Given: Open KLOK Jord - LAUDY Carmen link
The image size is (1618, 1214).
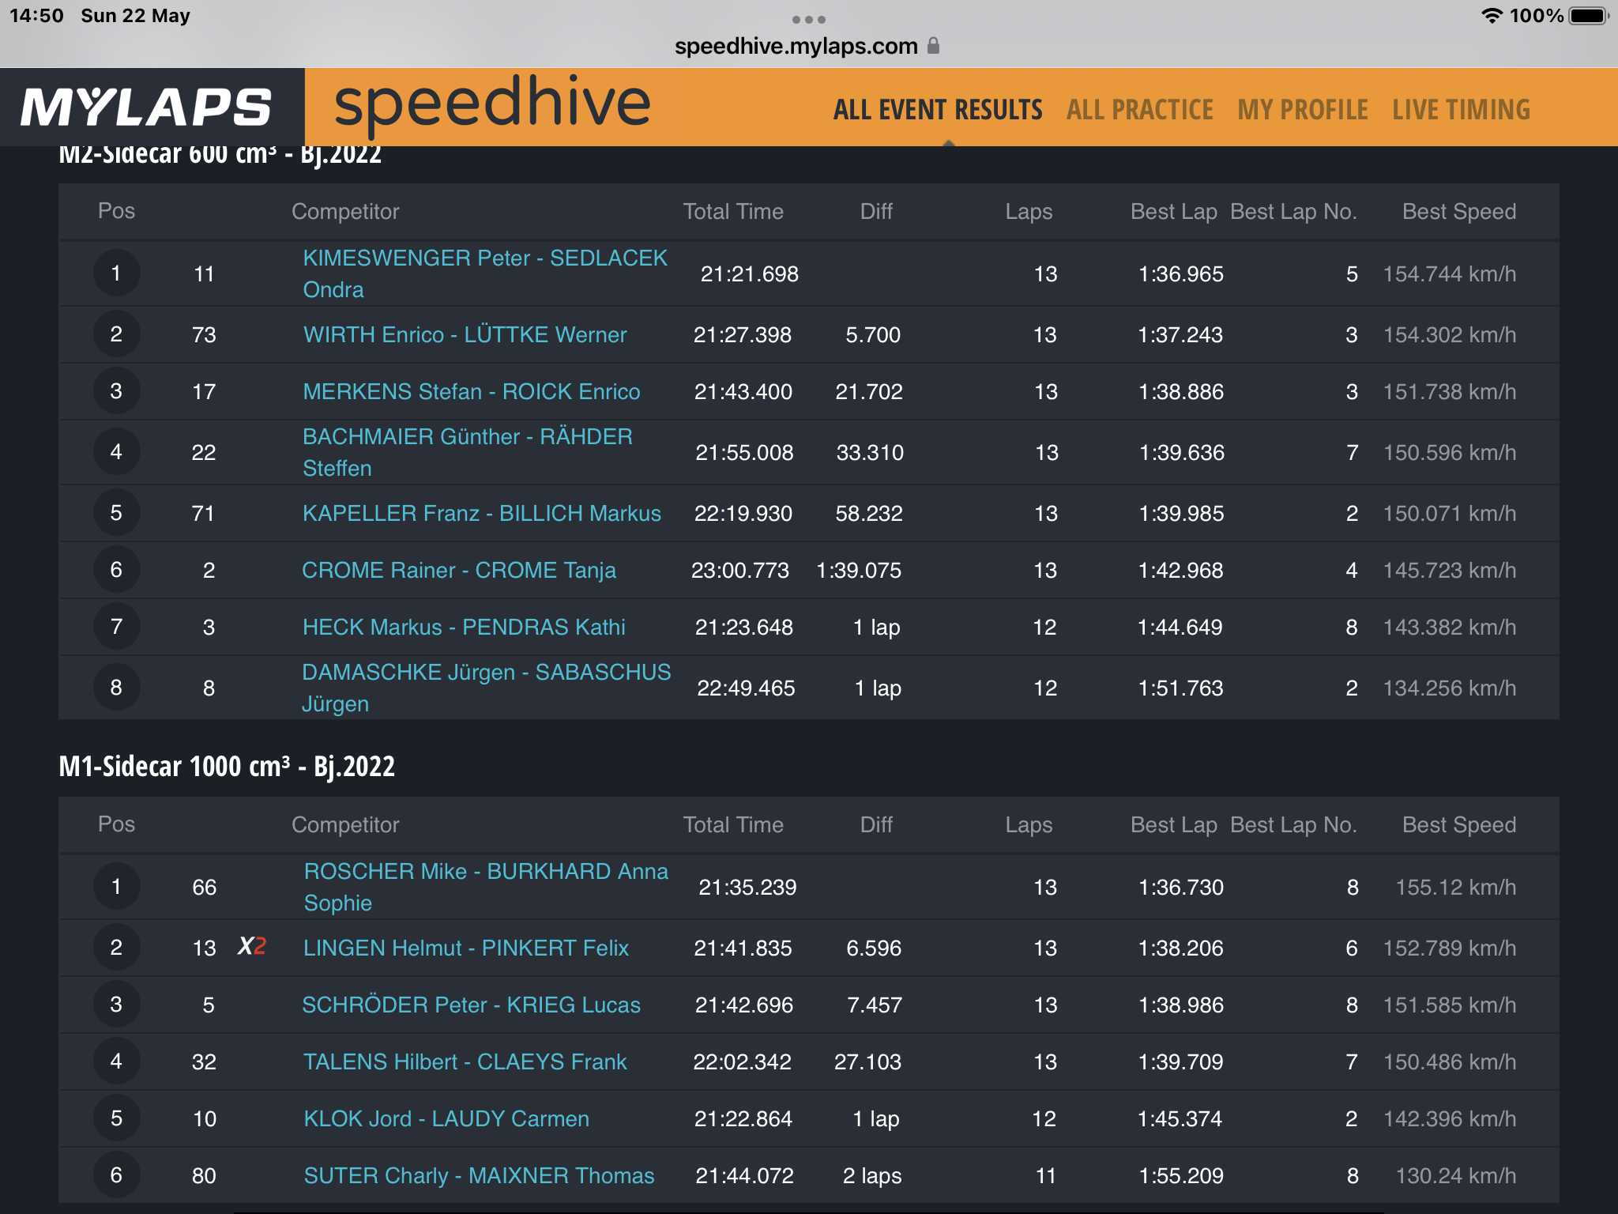Looking at the screenshot, I should click(x=446, y=1118).
